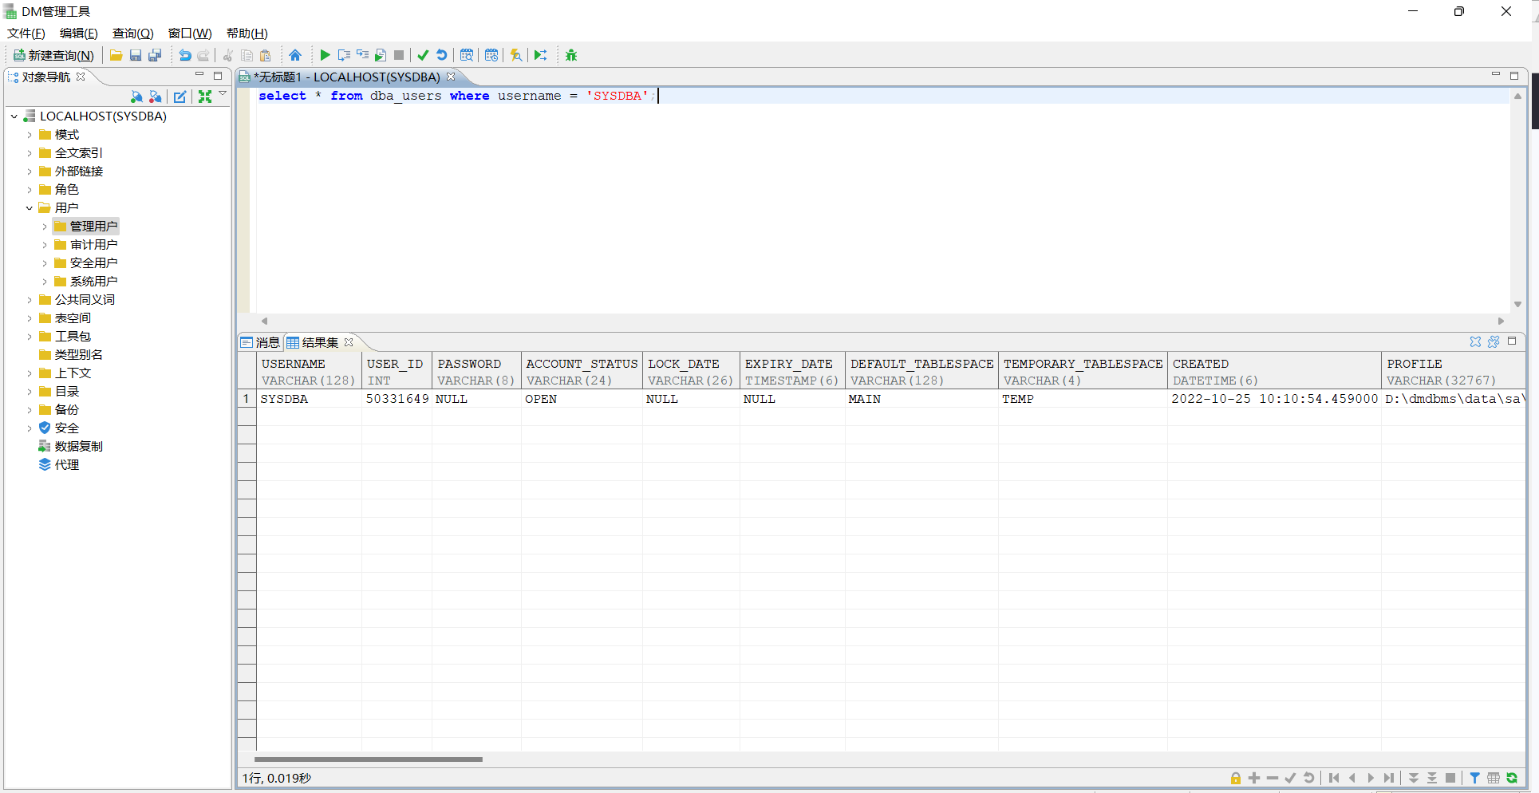The height and width of the screenshot is (793, 1539).
Task: Click the green bug debug icon
Action: tap(571, 55)
